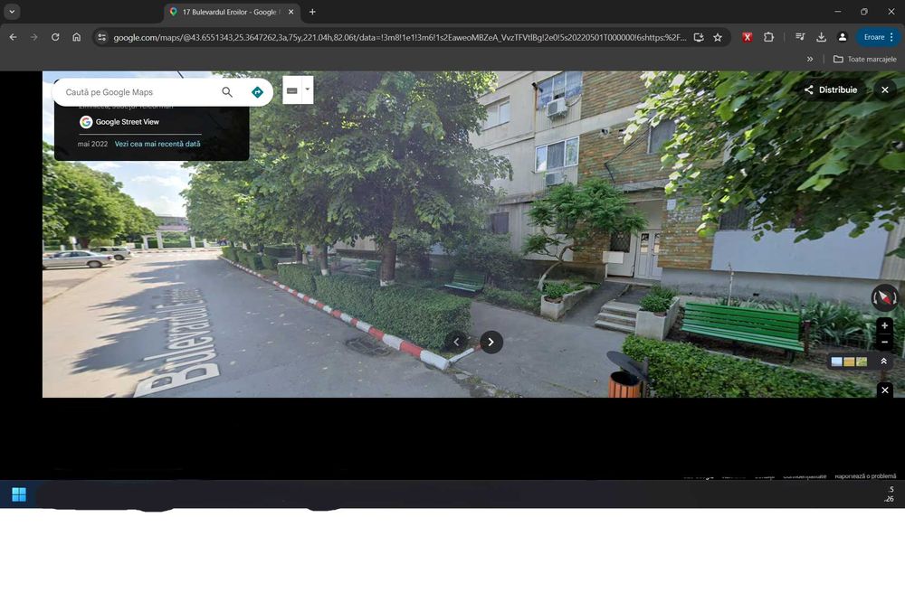Go forward in browser history
The image size is (905, 611).
tap(34, 37)
